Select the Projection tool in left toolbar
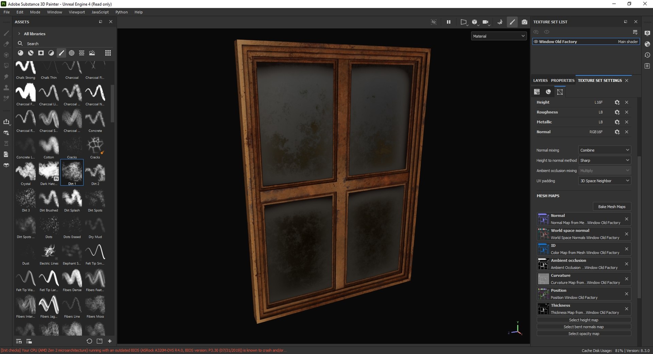The image size is (653, 354). (x=6, y=55)
